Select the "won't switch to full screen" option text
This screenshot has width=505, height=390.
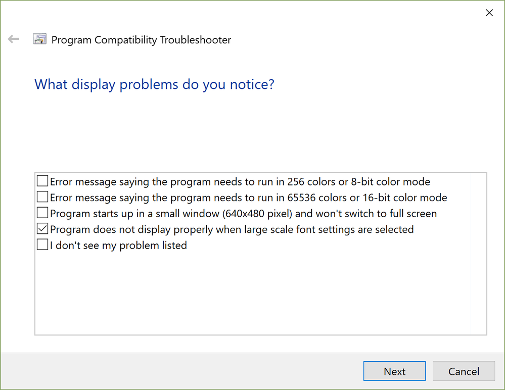[243, 214]
